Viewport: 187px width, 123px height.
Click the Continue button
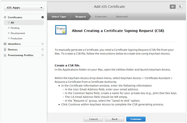(x=136, y=119)
